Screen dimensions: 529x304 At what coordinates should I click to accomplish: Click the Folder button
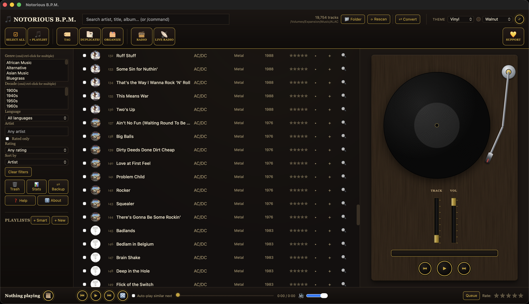353,19
